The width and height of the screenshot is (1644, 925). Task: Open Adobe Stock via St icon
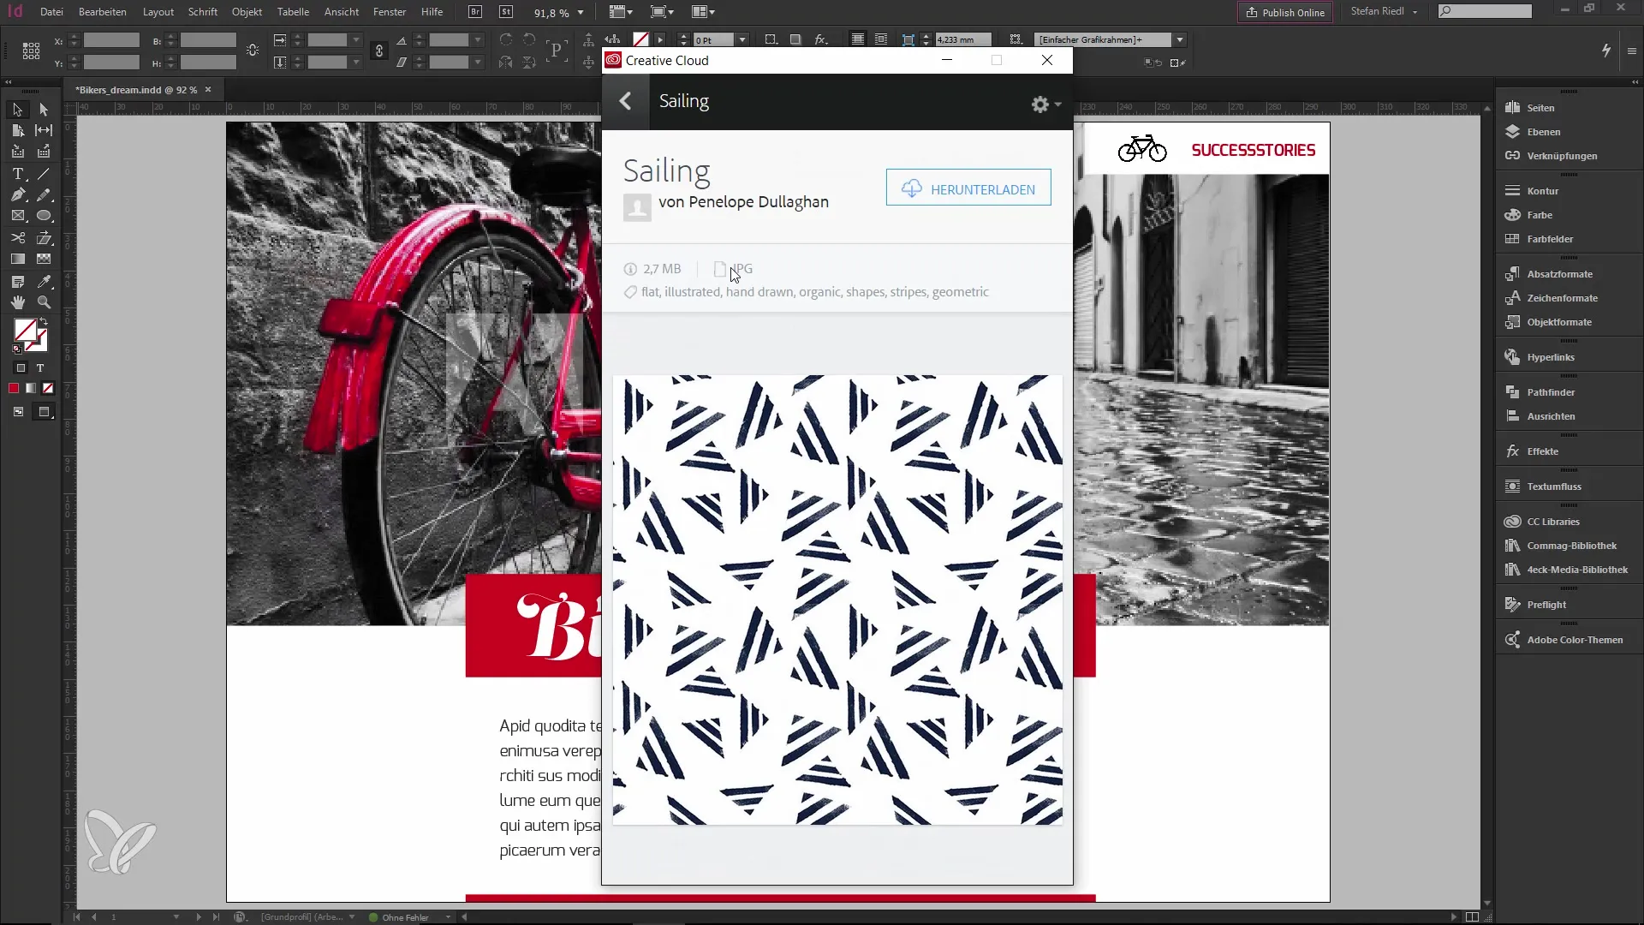(506, 12)
